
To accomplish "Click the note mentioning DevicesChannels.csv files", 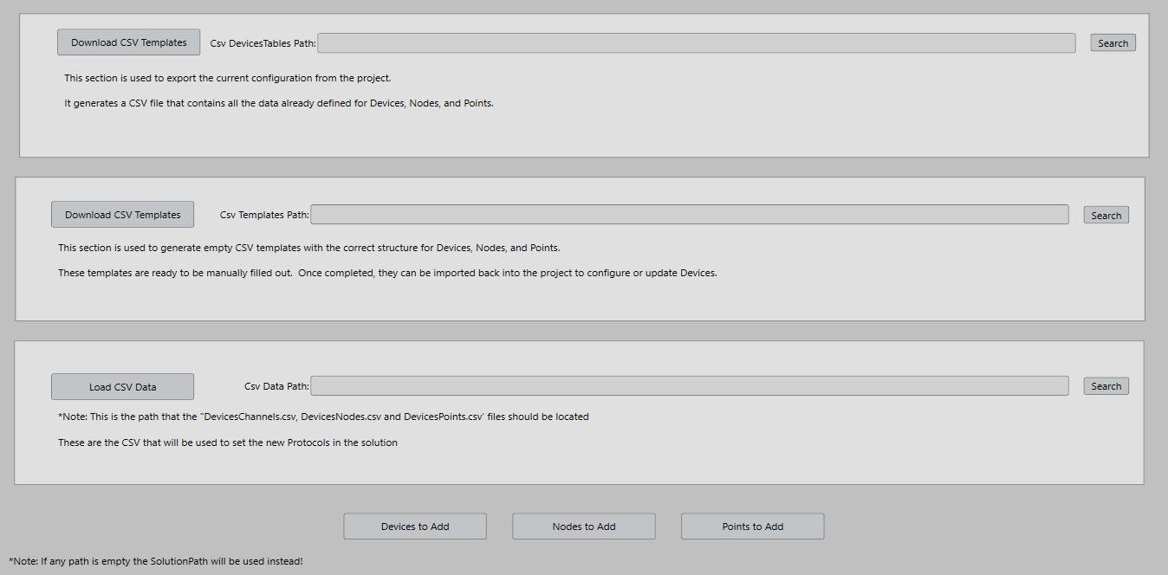I will pos(323,417).
